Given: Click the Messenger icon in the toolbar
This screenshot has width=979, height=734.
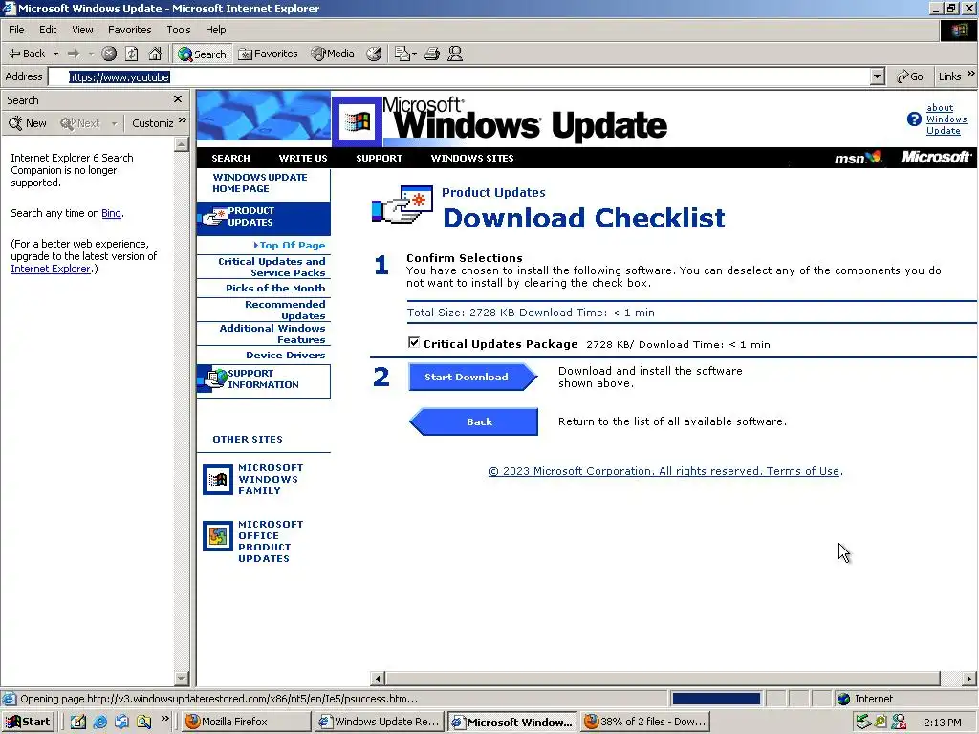Looking at the screenshot, I should click(x=455, y=54).
